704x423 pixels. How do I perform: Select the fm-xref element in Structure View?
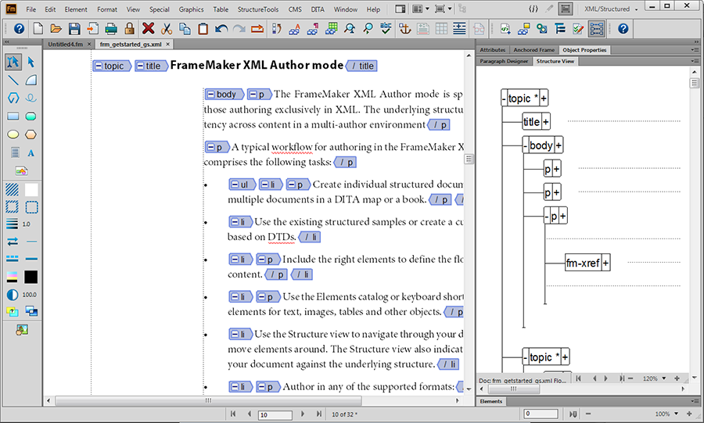pos(583,263)
